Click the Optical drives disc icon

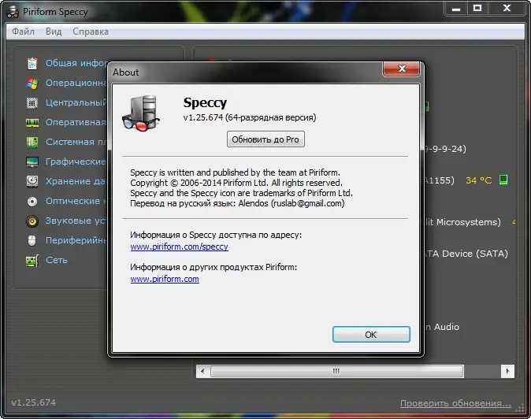[32, 202]
